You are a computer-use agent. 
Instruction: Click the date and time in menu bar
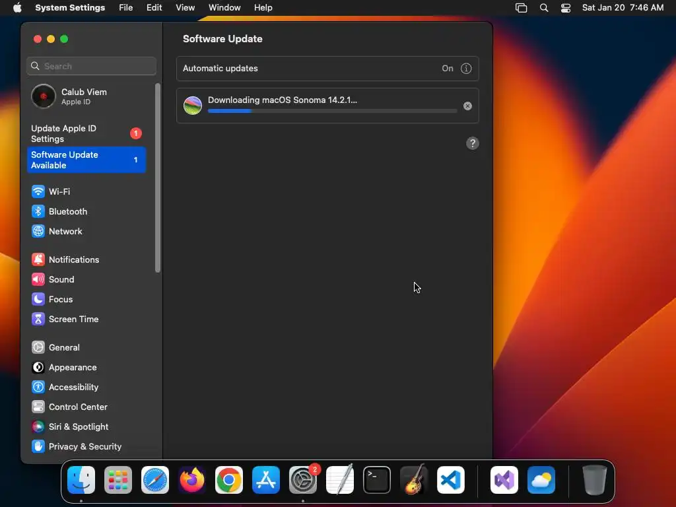click(623, 8)
